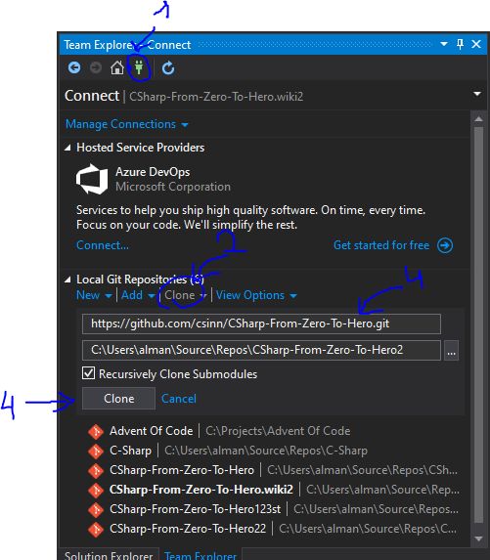Collapse Local Git Repositories section

[67, 280]
